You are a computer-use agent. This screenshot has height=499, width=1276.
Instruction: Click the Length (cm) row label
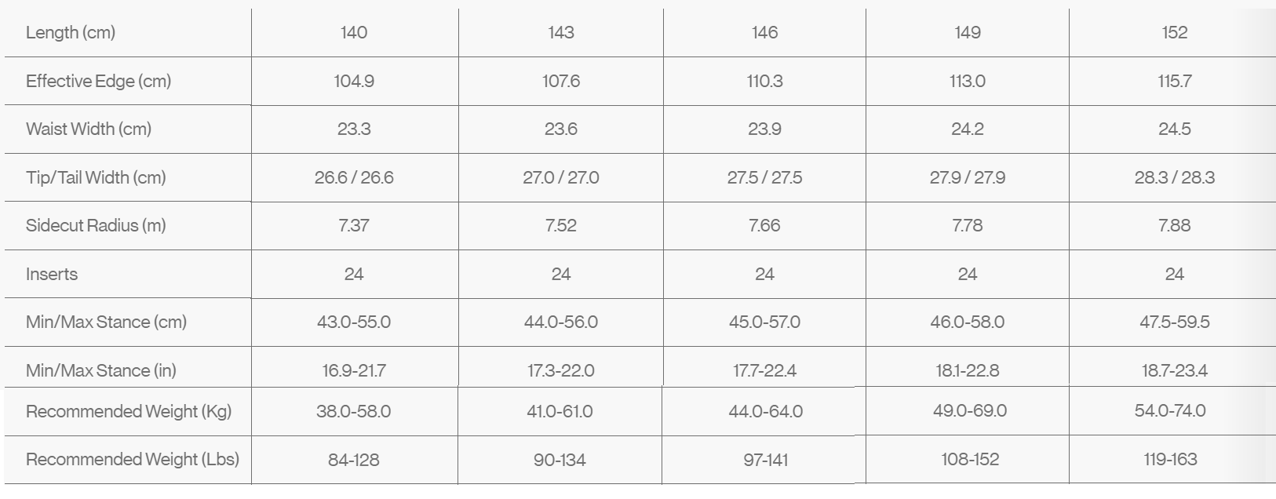coord(71,32)
